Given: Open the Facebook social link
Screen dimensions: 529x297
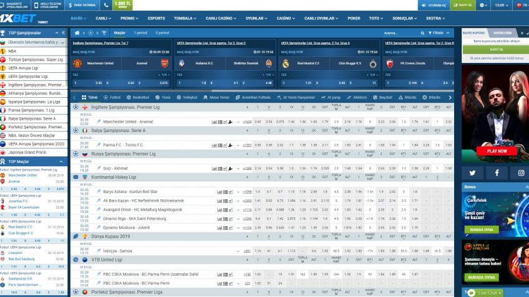Looking at the screenshot, I should (497, 172).
